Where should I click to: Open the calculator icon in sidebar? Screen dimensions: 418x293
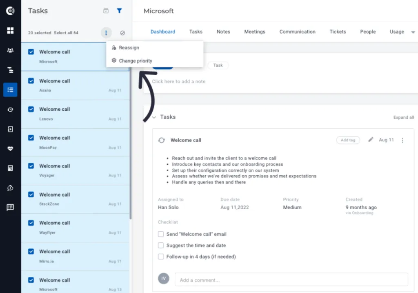(x=10, y=168)
